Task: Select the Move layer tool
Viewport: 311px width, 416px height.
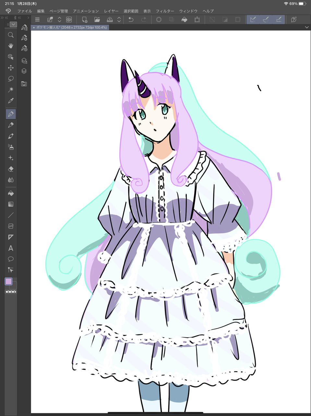Action: tap(11, 68)
